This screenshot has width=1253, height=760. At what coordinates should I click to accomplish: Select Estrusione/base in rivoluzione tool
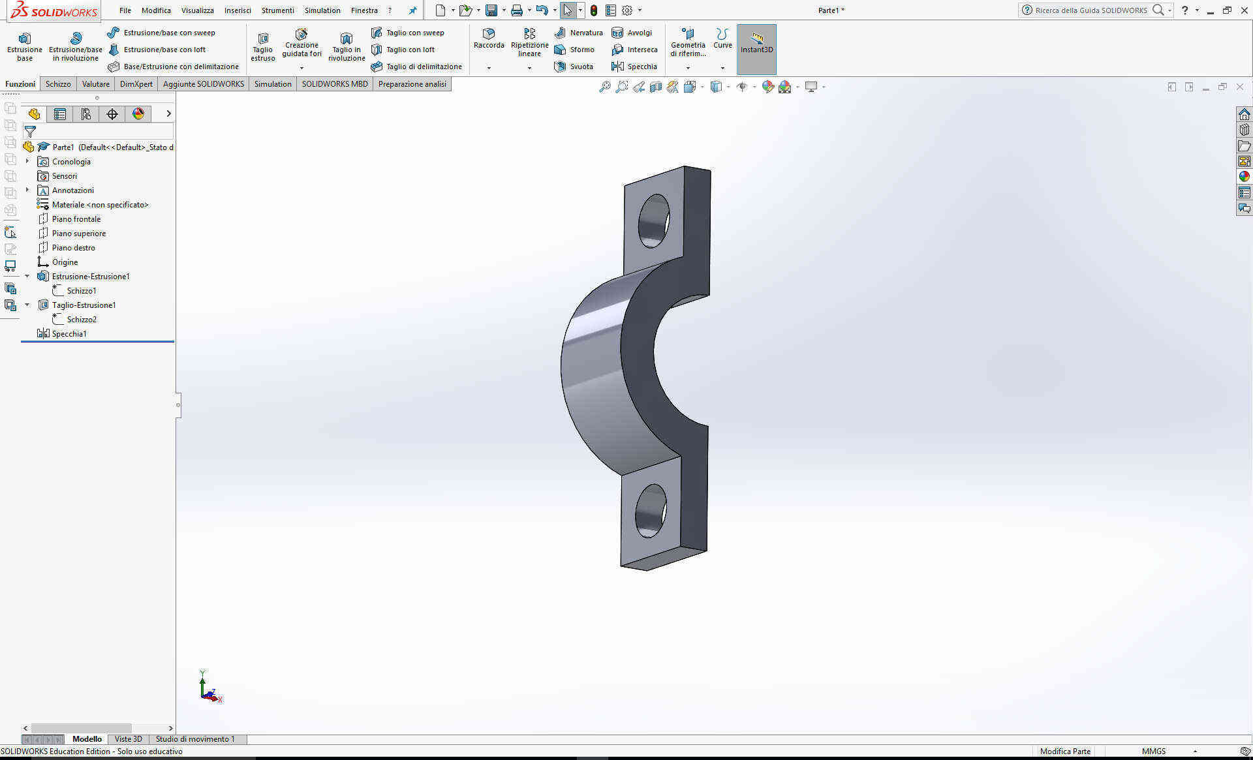tap(76, 47)
